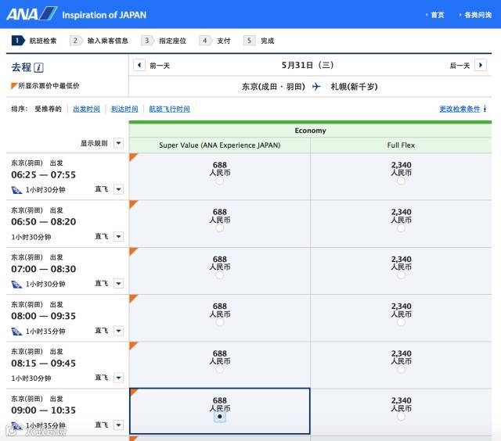Click 受推荐的 sort option

tap(48, 109)
